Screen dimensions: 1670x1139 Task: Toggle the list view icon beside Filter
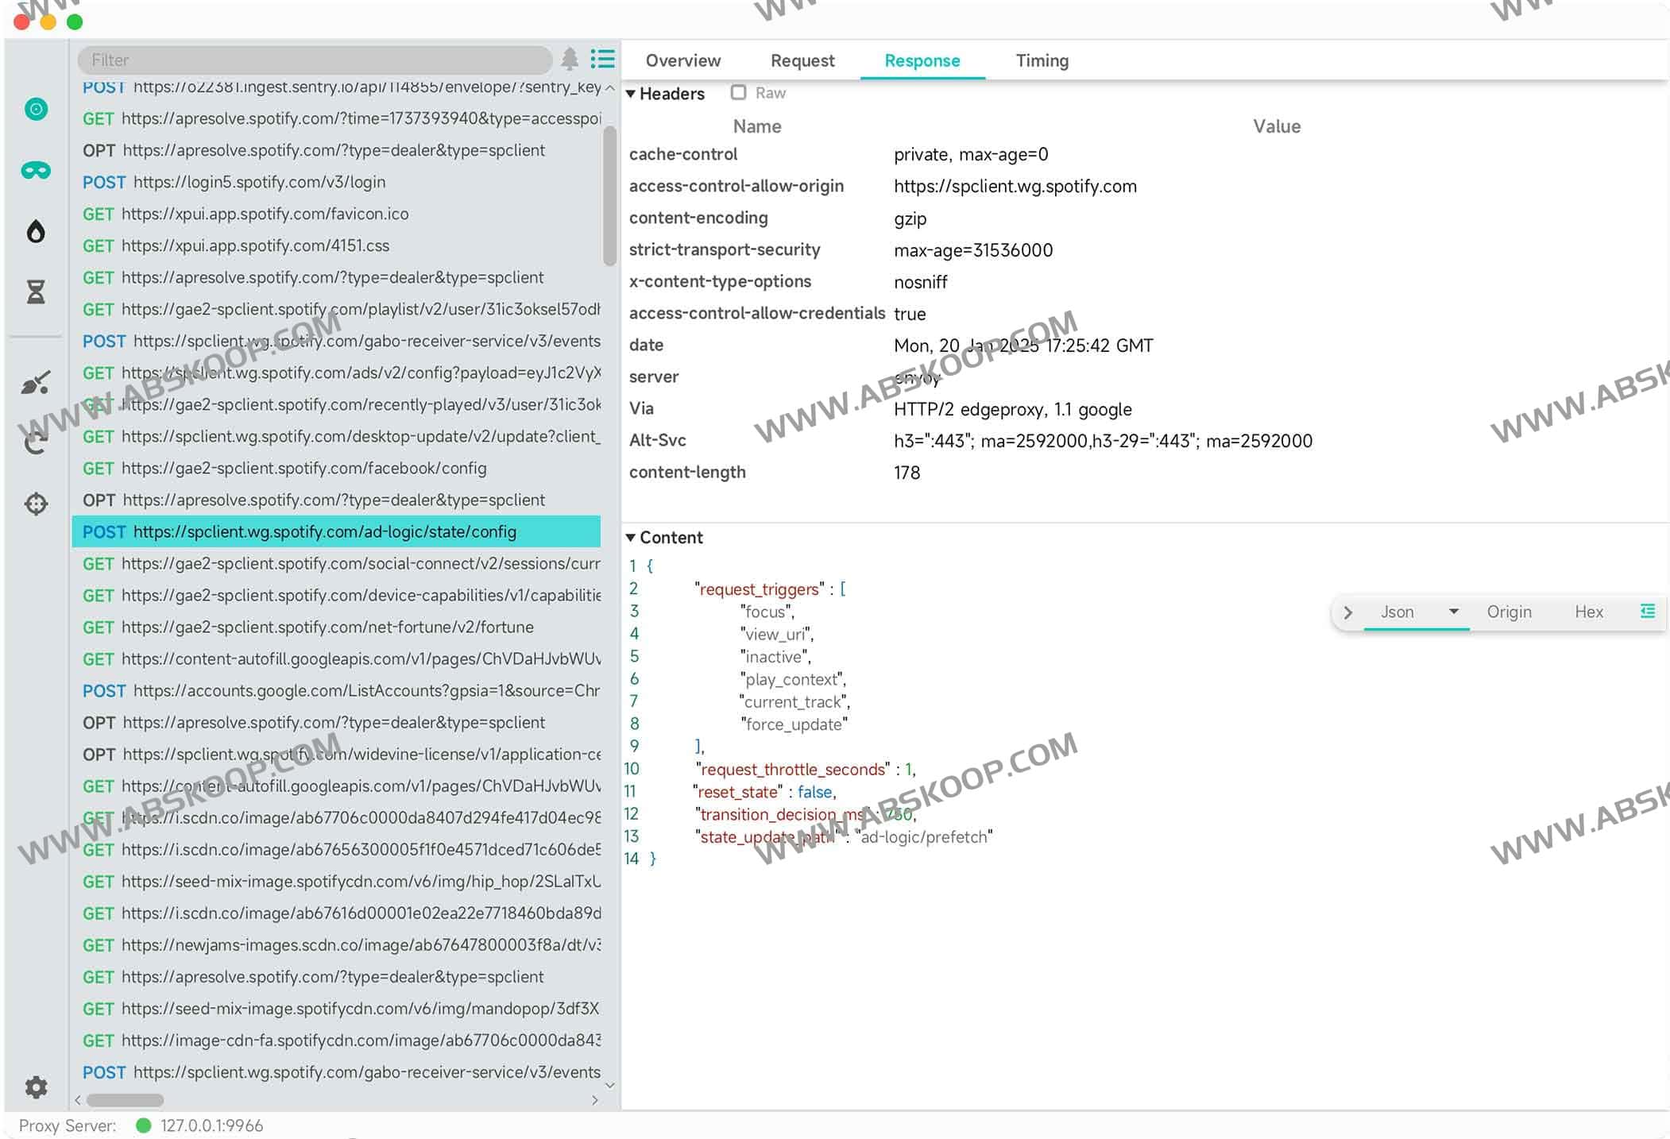point(603,60)
